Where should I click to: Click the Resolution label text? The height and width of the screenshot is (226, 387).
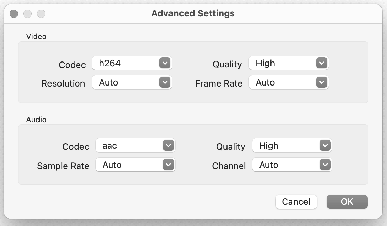pos(63,83)
